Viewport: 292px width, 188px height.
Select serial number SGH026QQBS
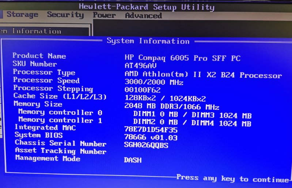(146, 145)
